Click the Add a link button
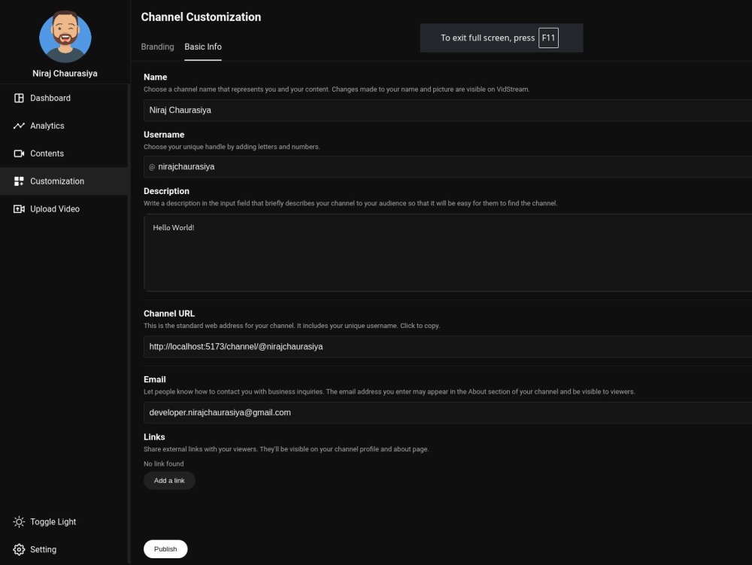Screen dimensions: 752x565 click(169, 481)
